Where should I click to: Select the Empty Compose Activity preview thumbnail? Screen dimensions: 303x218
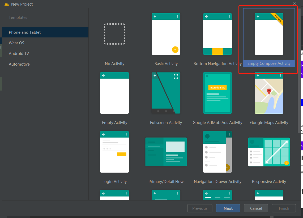(x=269, y=34)
